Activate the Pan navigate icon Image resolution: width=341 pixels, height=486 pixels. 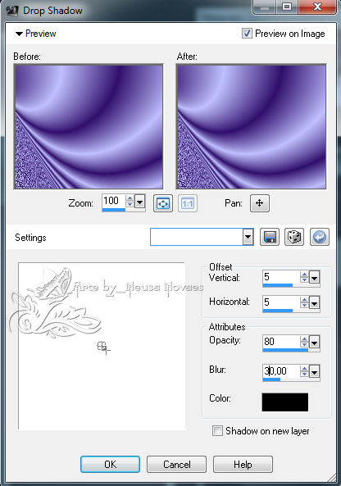pos(260,203)
